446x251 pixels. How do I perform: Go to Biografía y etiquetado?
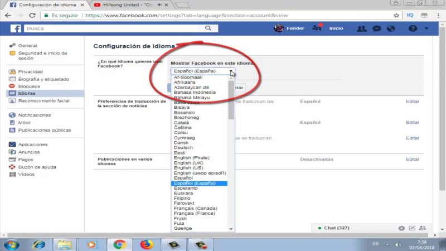(x=43, y=79)
